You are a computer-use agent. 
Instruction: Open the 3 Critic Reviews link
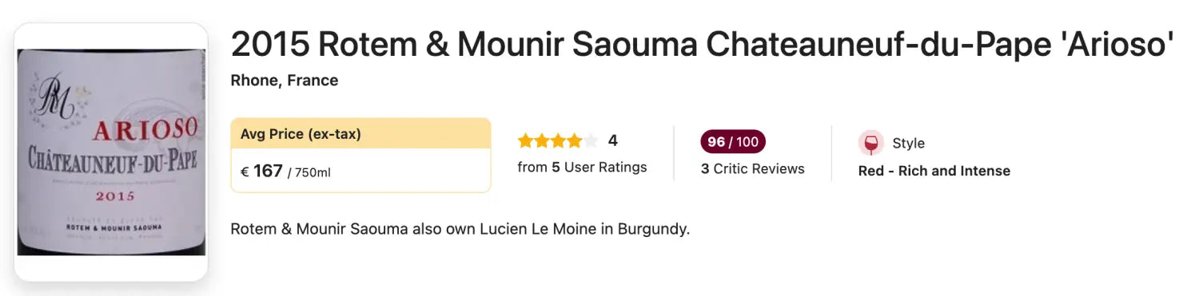tap(753, 169)
